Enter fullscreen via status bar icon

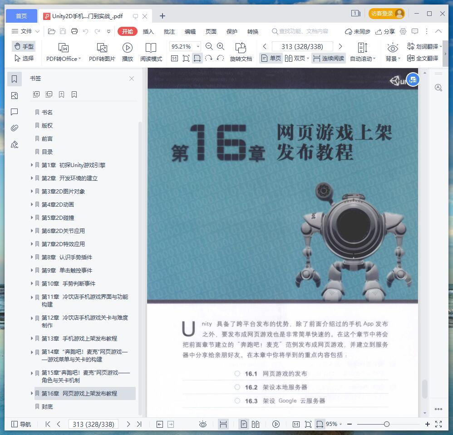point(438,424)
